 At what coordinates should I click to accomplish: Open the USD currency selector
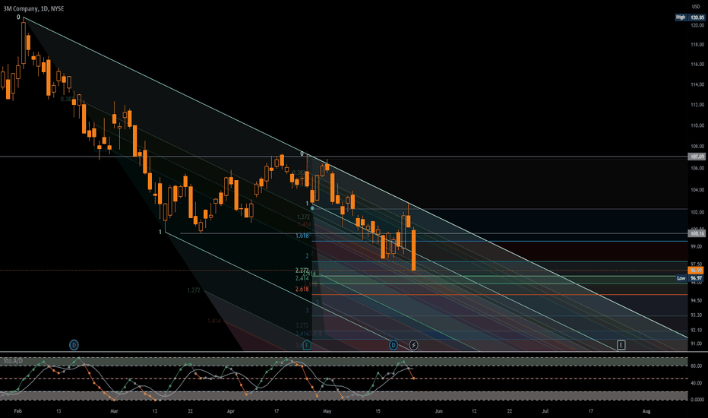point(697,7)
